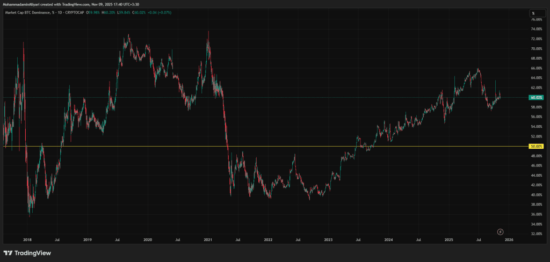Click the green 60.02% current value label
The width and height of the screenshot is (550, 262).
pyautogui.click(x=535, y=97)
